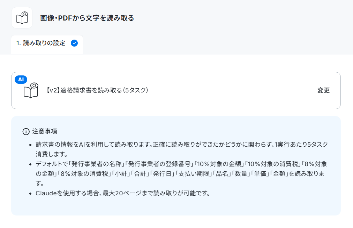
Task: Click the page title 画像・PDFから文字を読み取る
Action: pos(87,18)
